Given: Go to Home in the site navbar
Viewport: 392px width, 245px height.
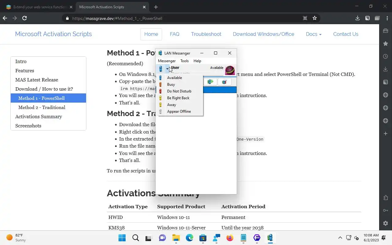Looking at the screenshot, I should pyautogui.click(x=151, y=34).
